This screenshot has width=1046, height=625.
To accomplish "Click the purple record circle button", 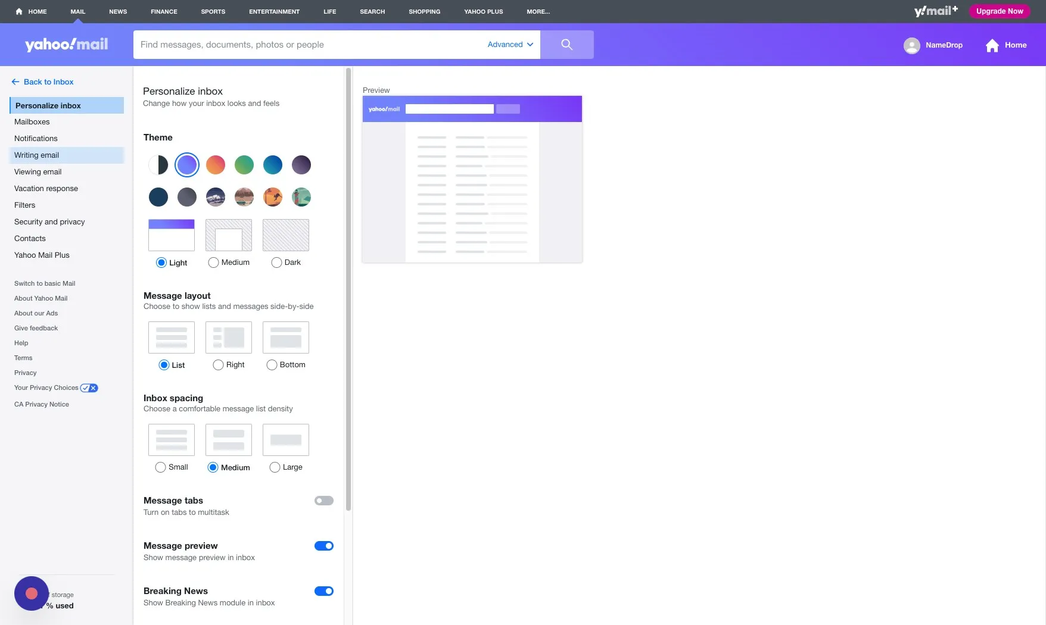I will click(32, 593).
